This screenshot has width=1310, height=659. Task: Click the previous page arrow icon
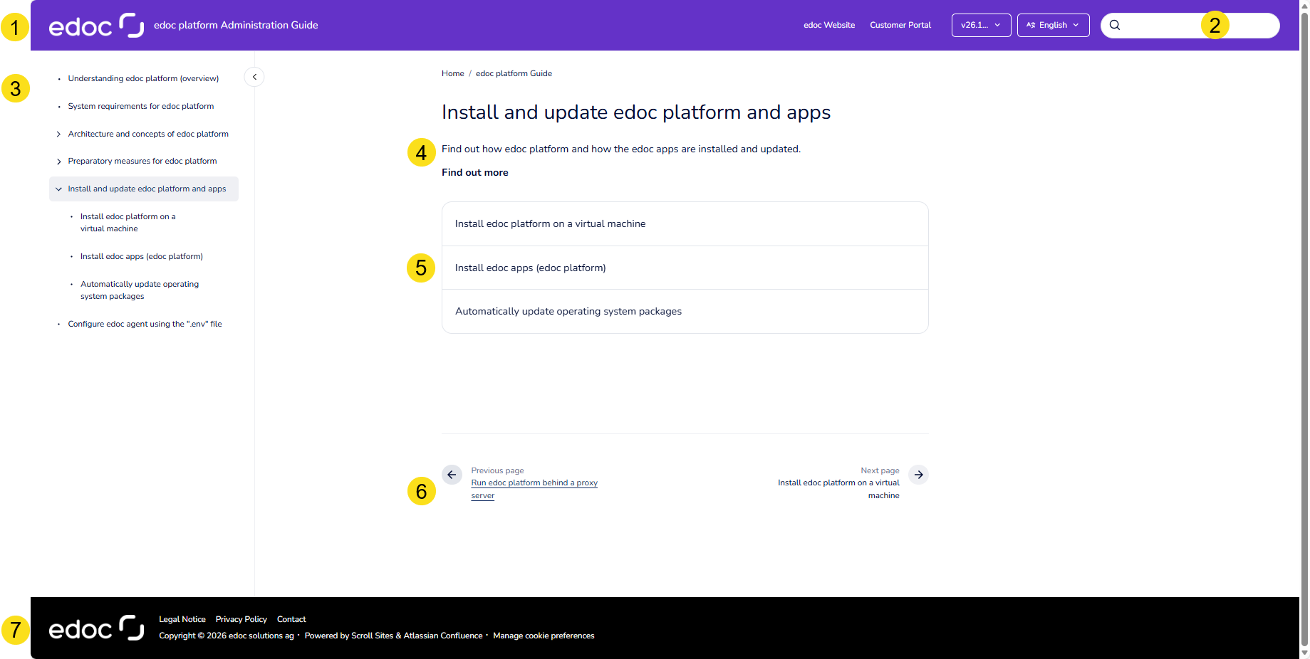(x=452, y=475)
